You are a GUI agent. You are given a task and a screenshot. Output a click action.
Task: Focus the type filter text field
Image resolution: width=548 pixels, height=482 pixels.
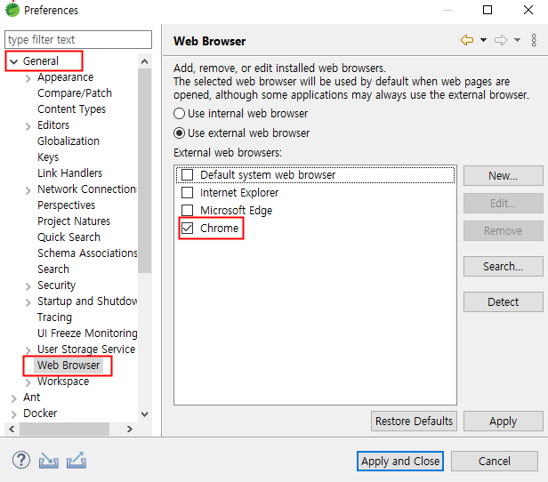(78, 39)
